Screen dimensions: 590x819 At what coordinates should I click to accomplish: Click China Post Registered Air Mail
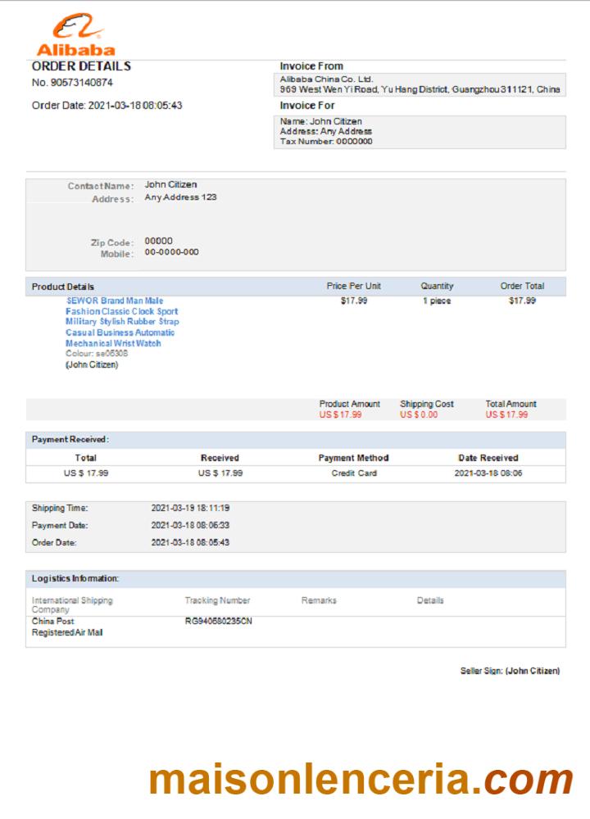point(67,627)
